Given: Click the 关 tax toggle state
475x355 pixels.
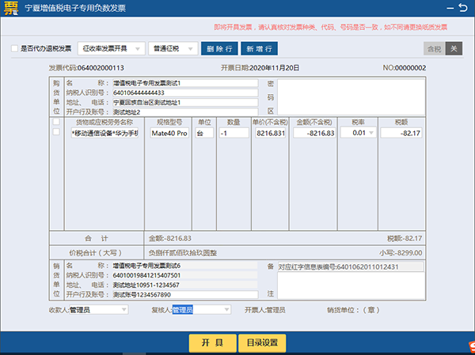Looking at the screenshot, I should 454,48.
